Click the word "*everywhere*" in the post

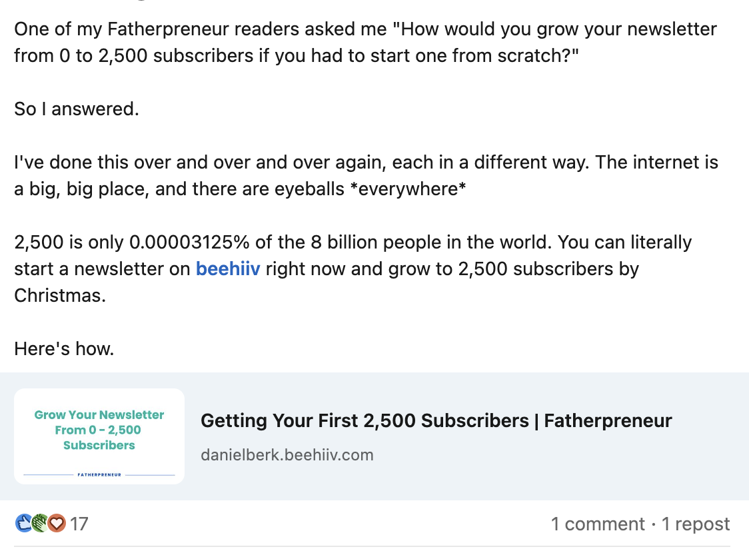click(x=408, y=189)
